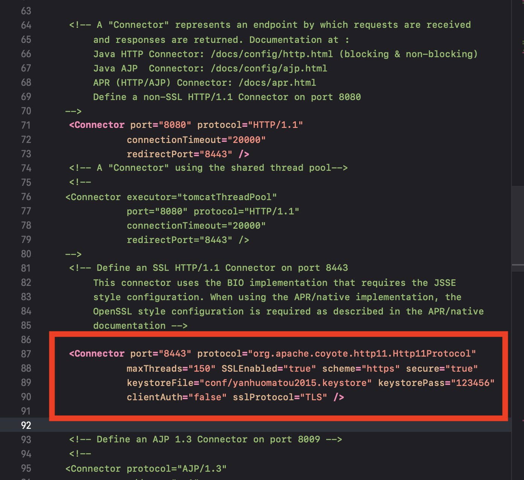Click redirectPort="8443" on line 73
This screenshot has width=524, height=480.
(180, 154)
